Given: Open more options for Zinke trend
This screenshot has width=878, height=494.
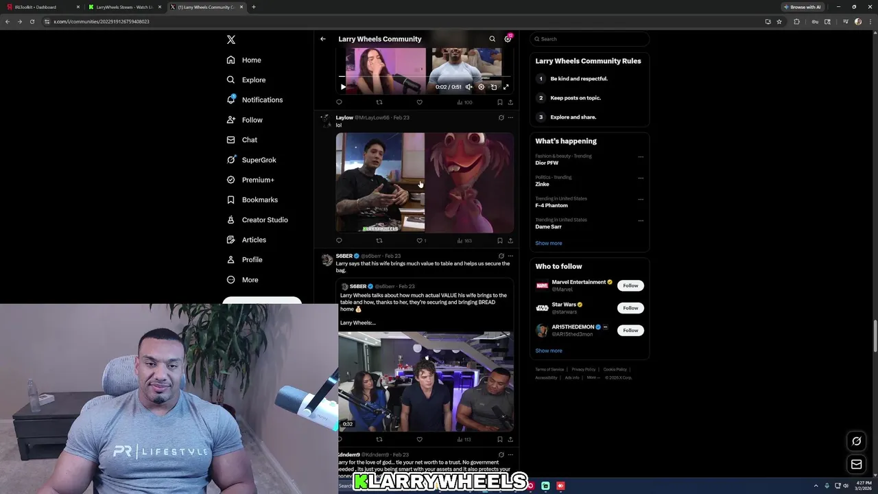Looking at the screenshot, I should click(x=641, y=178).
